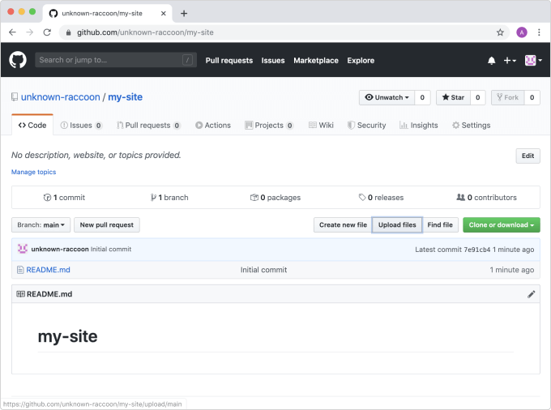
Task: Switch to the Insights tab
Action: pyautogui.click(x=419, y=125)
